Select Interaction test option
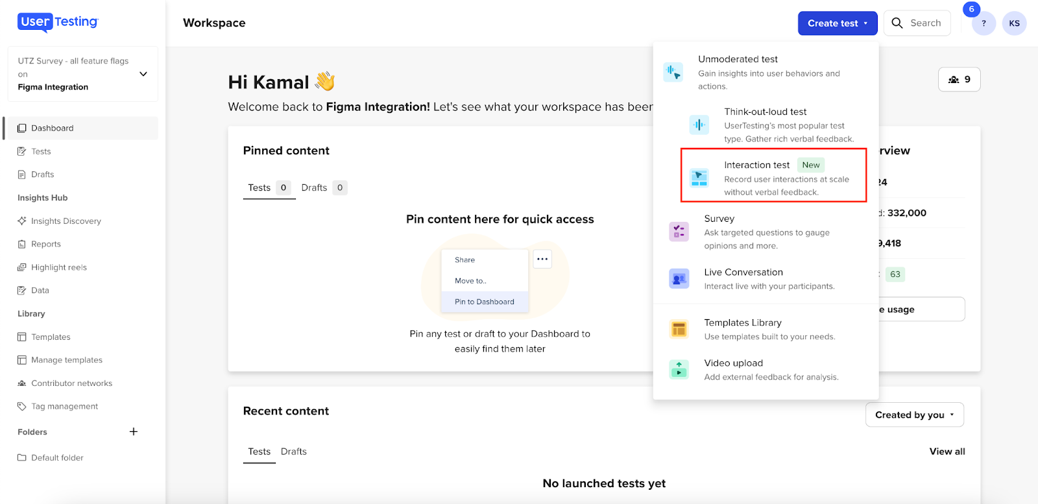 pos(773,176)
